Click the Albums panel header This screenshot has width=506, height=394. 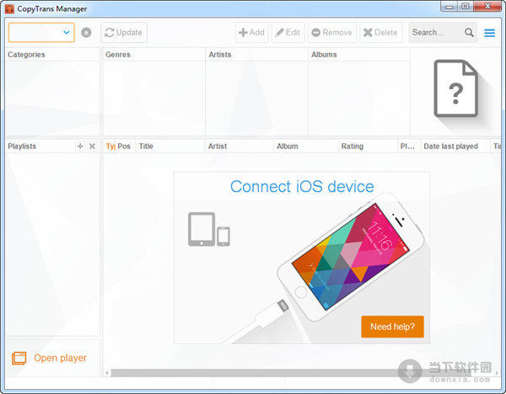coord(359,55)
